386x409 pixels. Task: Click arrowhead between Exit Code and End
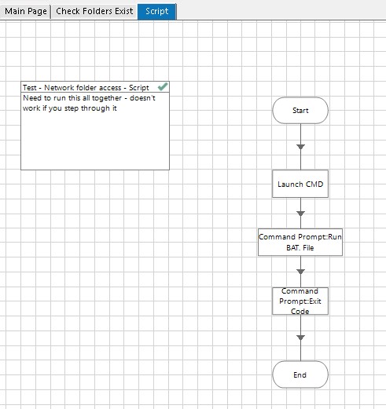[300, 338]
